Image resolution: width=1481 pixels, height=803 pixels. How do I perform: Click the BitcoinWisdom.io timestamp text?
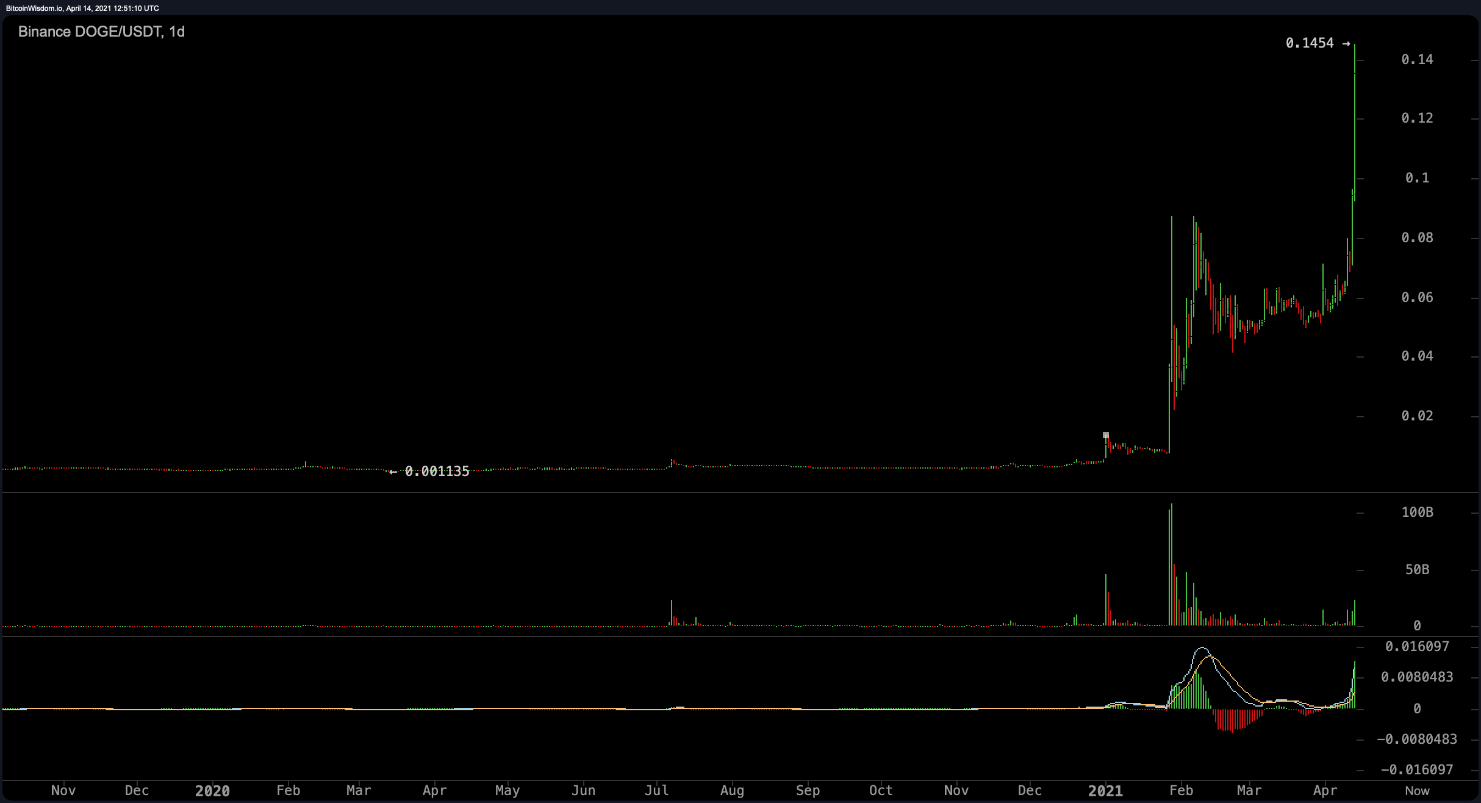tap(82, 9)
